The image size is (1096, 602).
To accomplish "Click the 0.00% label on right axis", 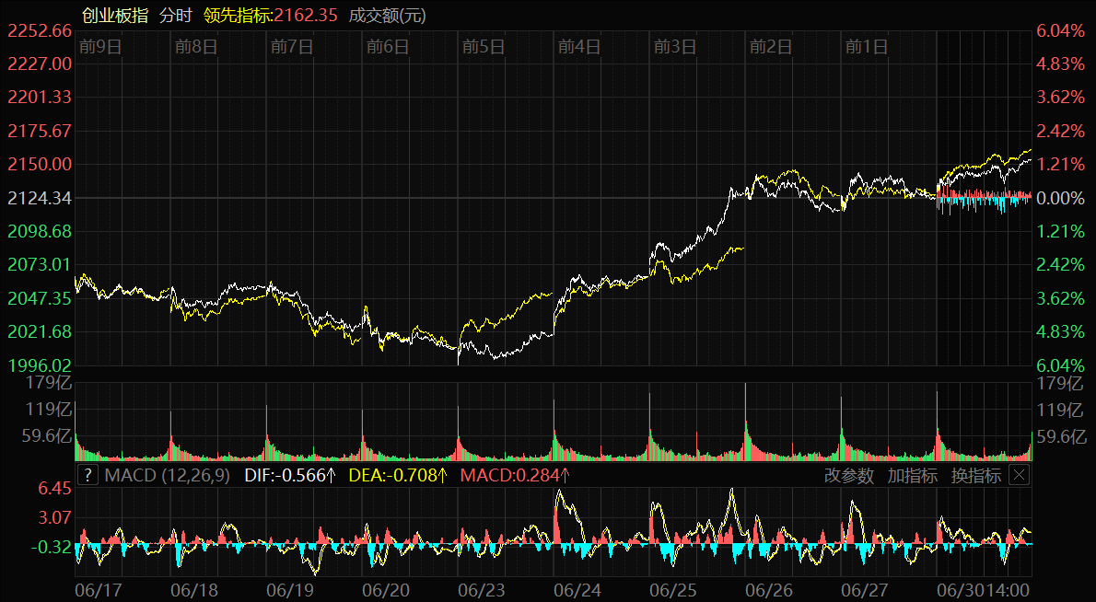I will [x=1061, y=198].
